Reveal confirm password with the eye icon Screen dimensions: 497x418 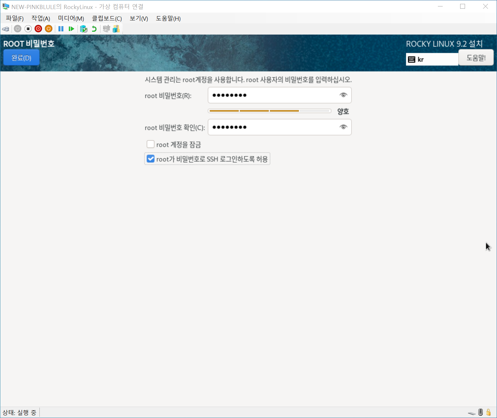(343, 127)
